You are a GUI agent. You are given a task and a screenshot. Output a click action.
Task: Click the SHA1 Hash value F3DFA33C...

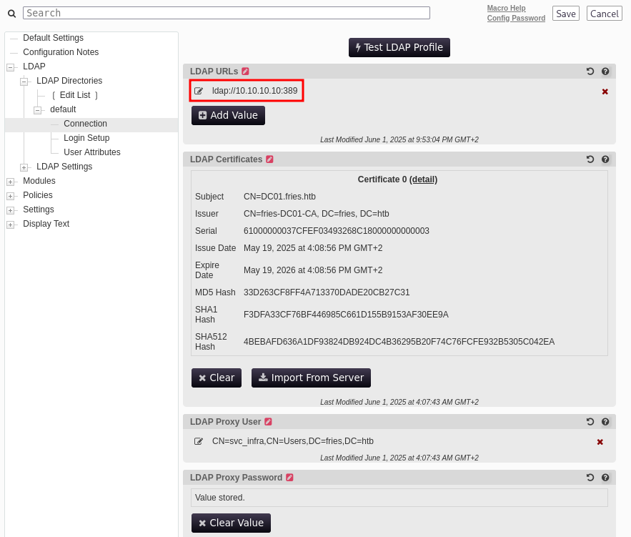pyautogui.click(x=346, y=315)
